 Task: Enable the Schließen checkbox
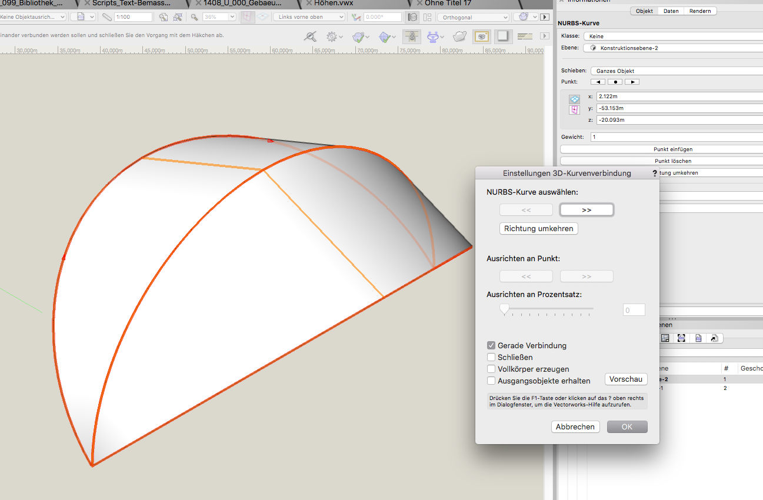pyautogui.click(x=491, y=357)
